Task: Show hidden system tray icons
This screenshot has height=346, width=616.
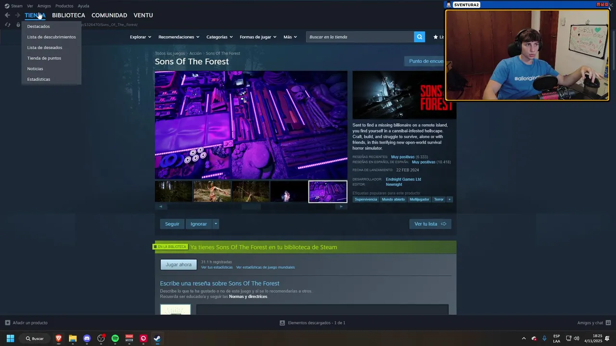Action: pos(524,338)
